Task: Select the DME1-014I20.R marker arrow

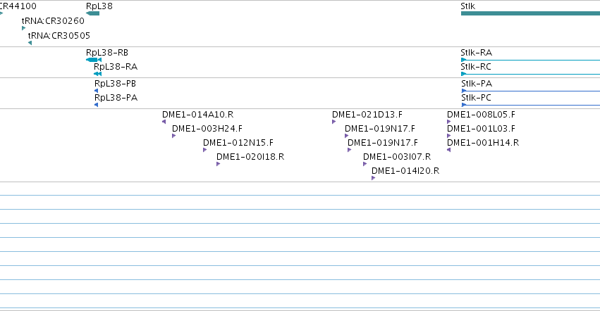Action: click(373, 178)
